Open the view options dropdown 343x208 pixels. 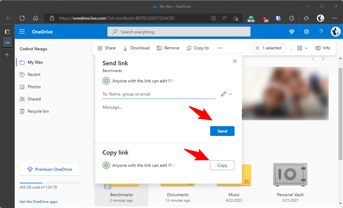coord(302,48)
